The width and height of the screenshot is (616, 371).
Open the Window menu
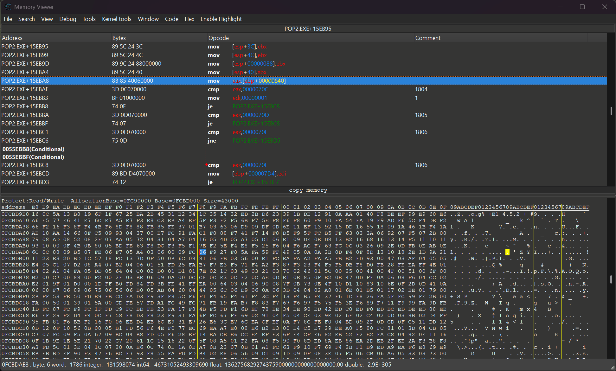(148, 19)
